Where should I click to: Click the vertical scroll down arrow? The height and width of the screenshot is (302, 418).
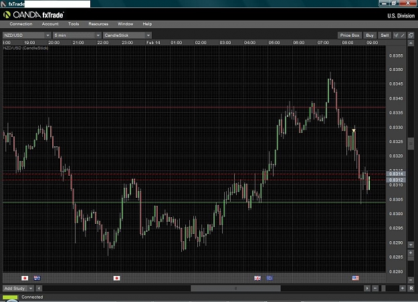tap(411, 245)
